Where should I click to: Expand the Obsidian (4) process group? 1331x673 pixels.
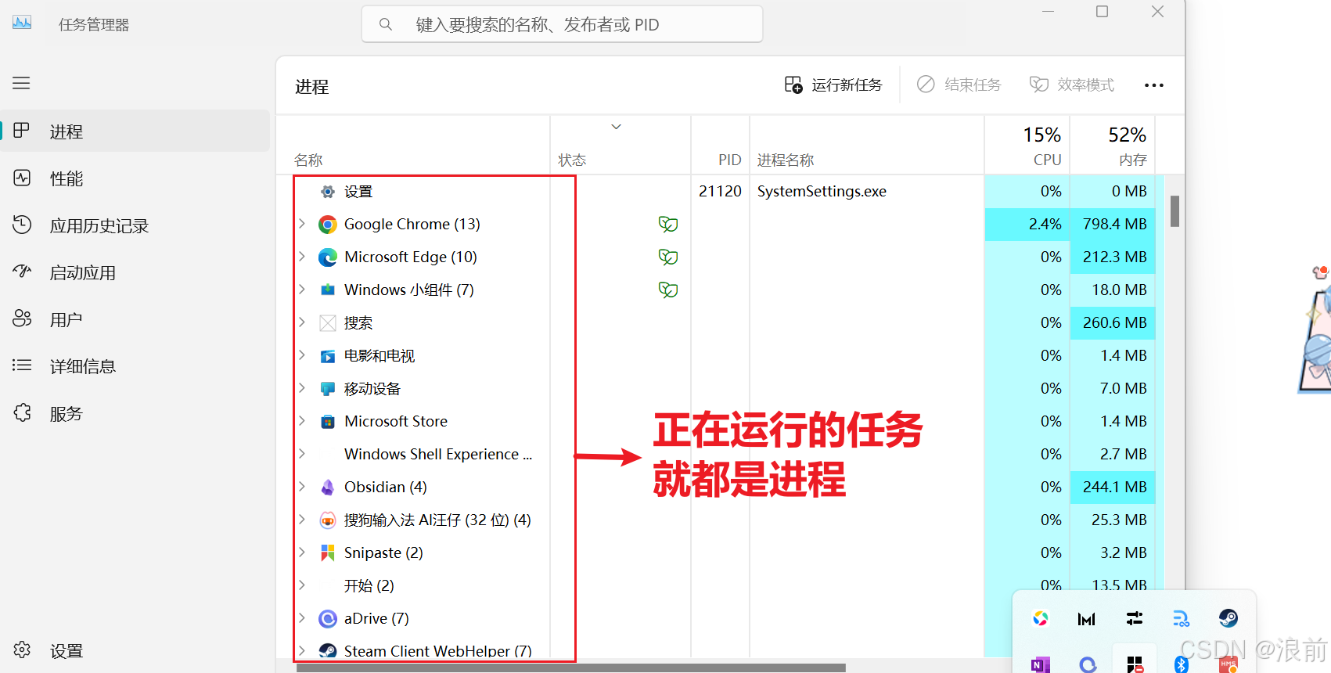tap(302, 487)
